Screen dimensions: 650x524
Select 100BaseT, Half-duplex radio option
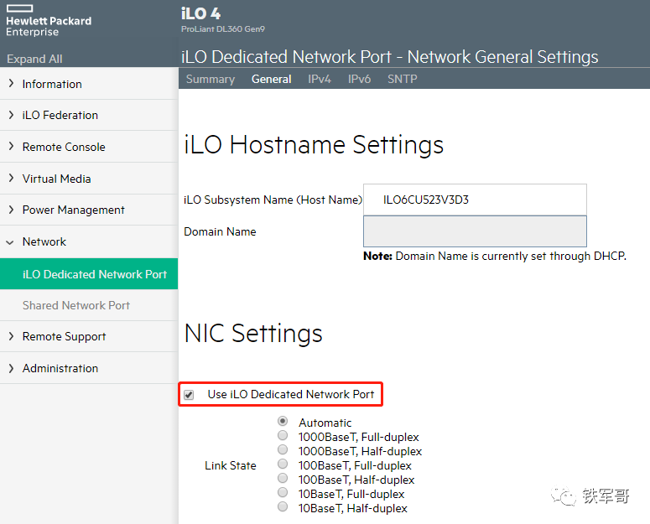283,480
